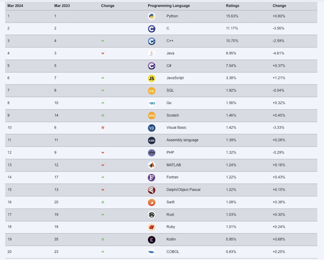This screenshot has height=260, width=324.
Task: Select the Delphi/Object Pascal language name
Action: pos(183,190)
